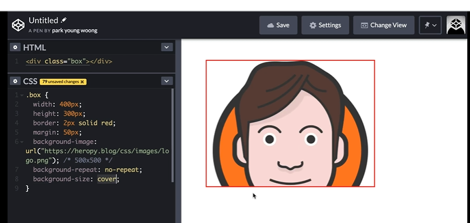Open the user avatar menu
The height and width of the screenshot is (223, 470).
[455, 25]
